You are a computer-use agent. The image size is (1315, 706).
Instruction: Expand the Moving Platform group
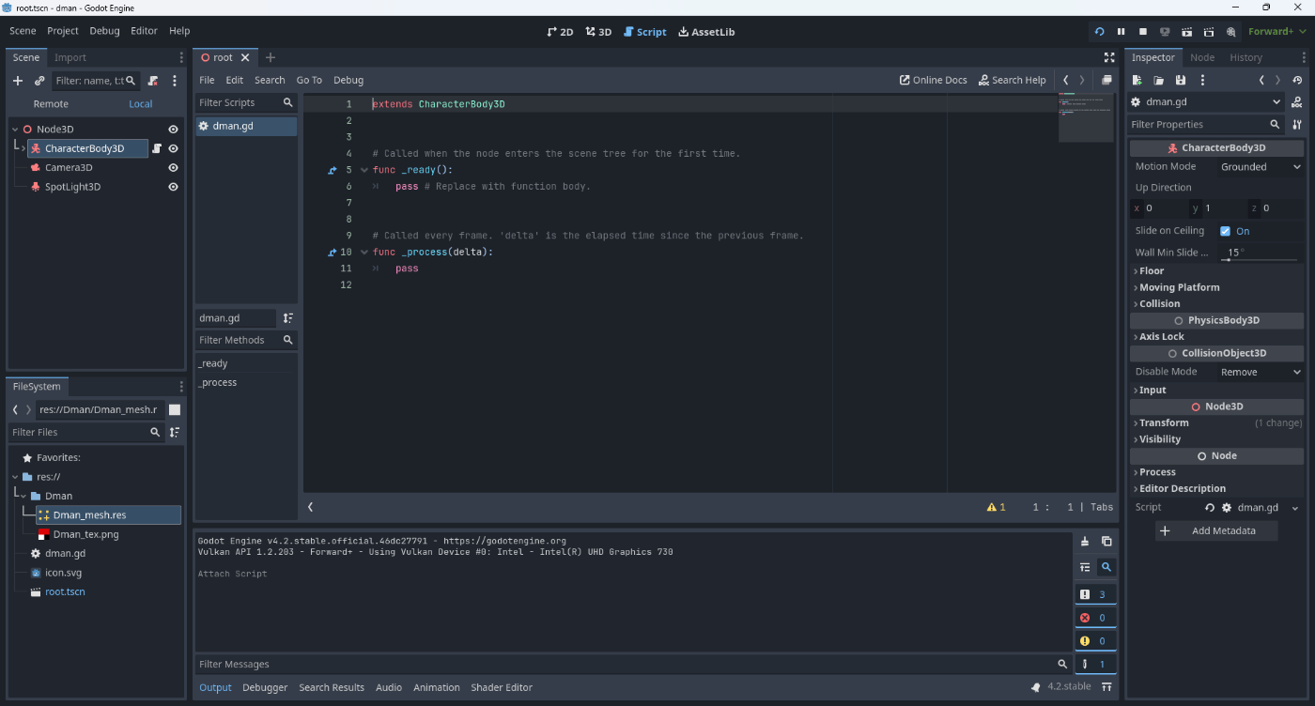[1216, 287]
